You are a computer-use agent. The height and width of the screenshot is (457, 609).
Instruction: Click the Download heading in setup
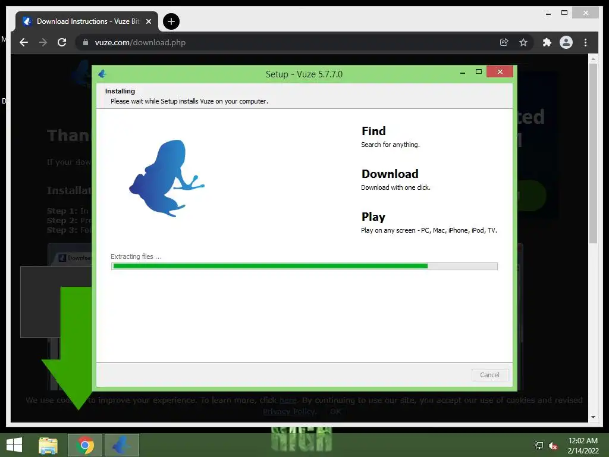(x=390, y=174)
